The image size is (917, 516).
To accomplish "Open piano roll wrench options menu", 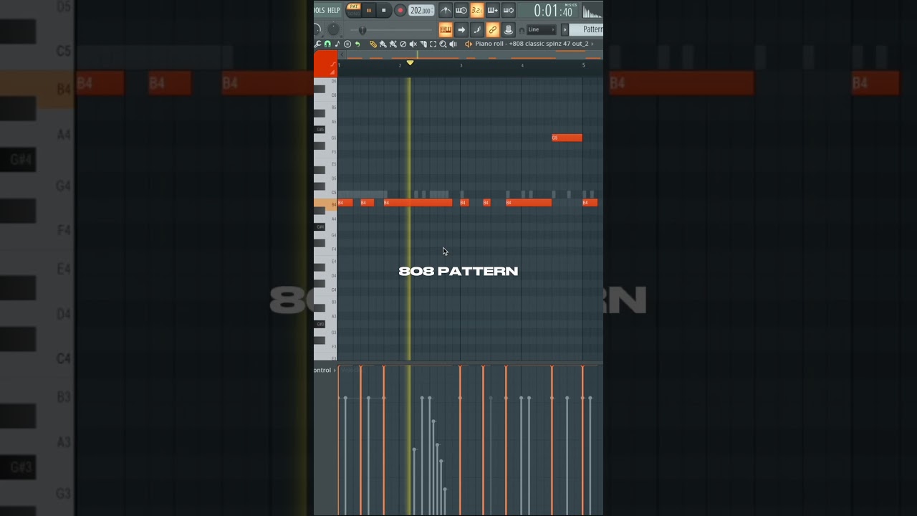I will [317, 44].
